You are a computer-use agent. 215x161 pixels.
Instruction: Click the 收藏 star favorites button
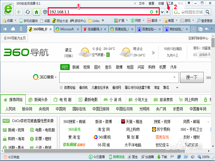8,21
